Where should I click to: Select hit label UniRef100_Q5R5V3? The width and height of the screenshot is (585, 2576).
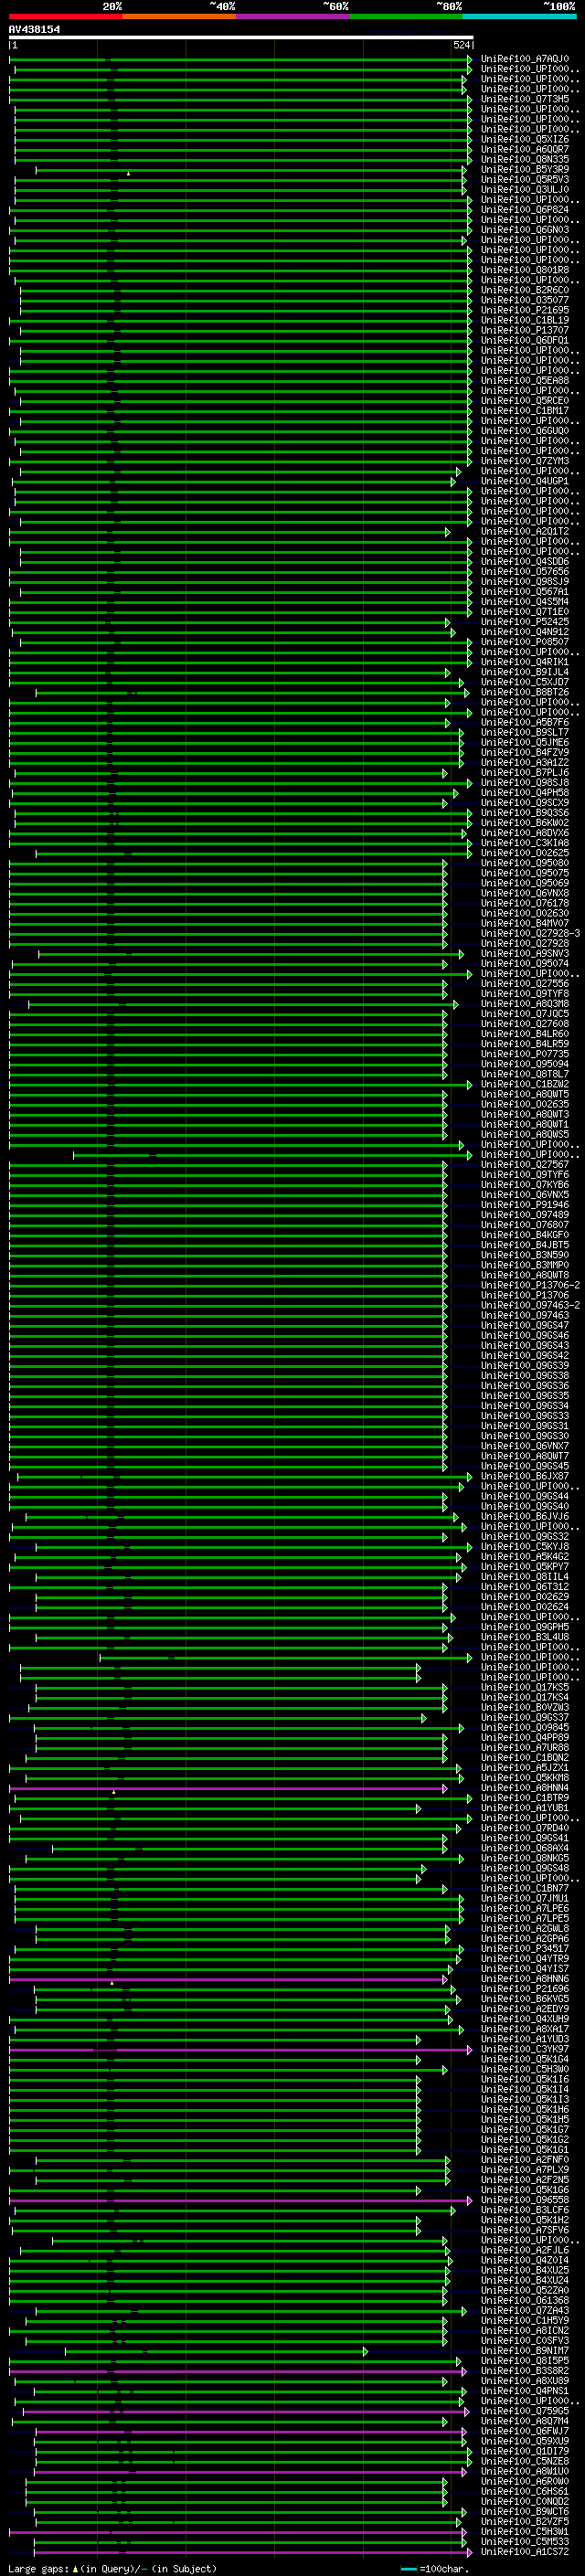coord(525,179)
